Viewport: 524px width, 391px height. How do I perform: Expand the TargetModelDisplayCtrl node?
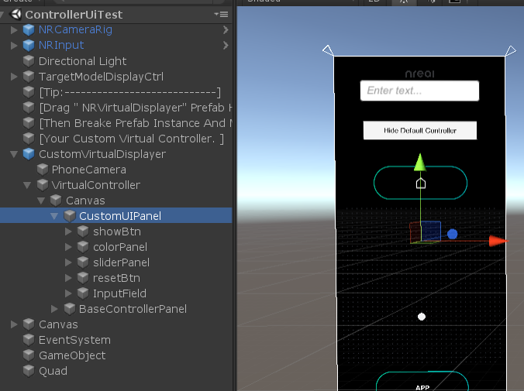coord(14,77)
